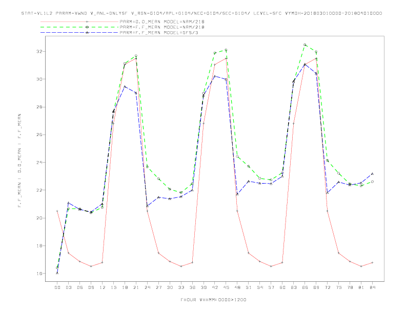The height and width of the screenshot is (313, 406).
Task: Select legend text PARM=F.F_MEAN MODEL=GFS/3
Action: pyautogui.click(x=159, y=33)
